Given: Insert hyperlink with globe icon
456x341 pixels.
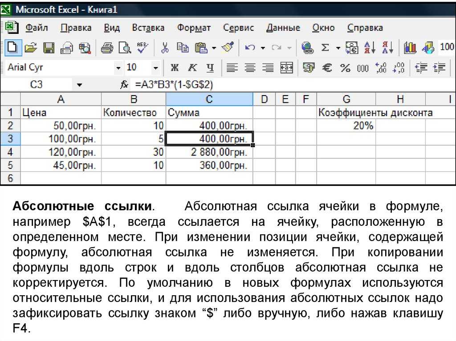Looking at the screenshot, I should [x=307, y=47].
